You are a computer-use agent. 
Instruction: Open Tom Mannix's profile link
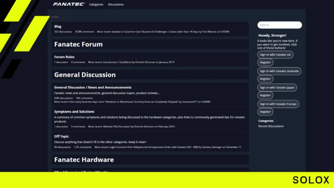pyautogui.click(x=209, y=32)
